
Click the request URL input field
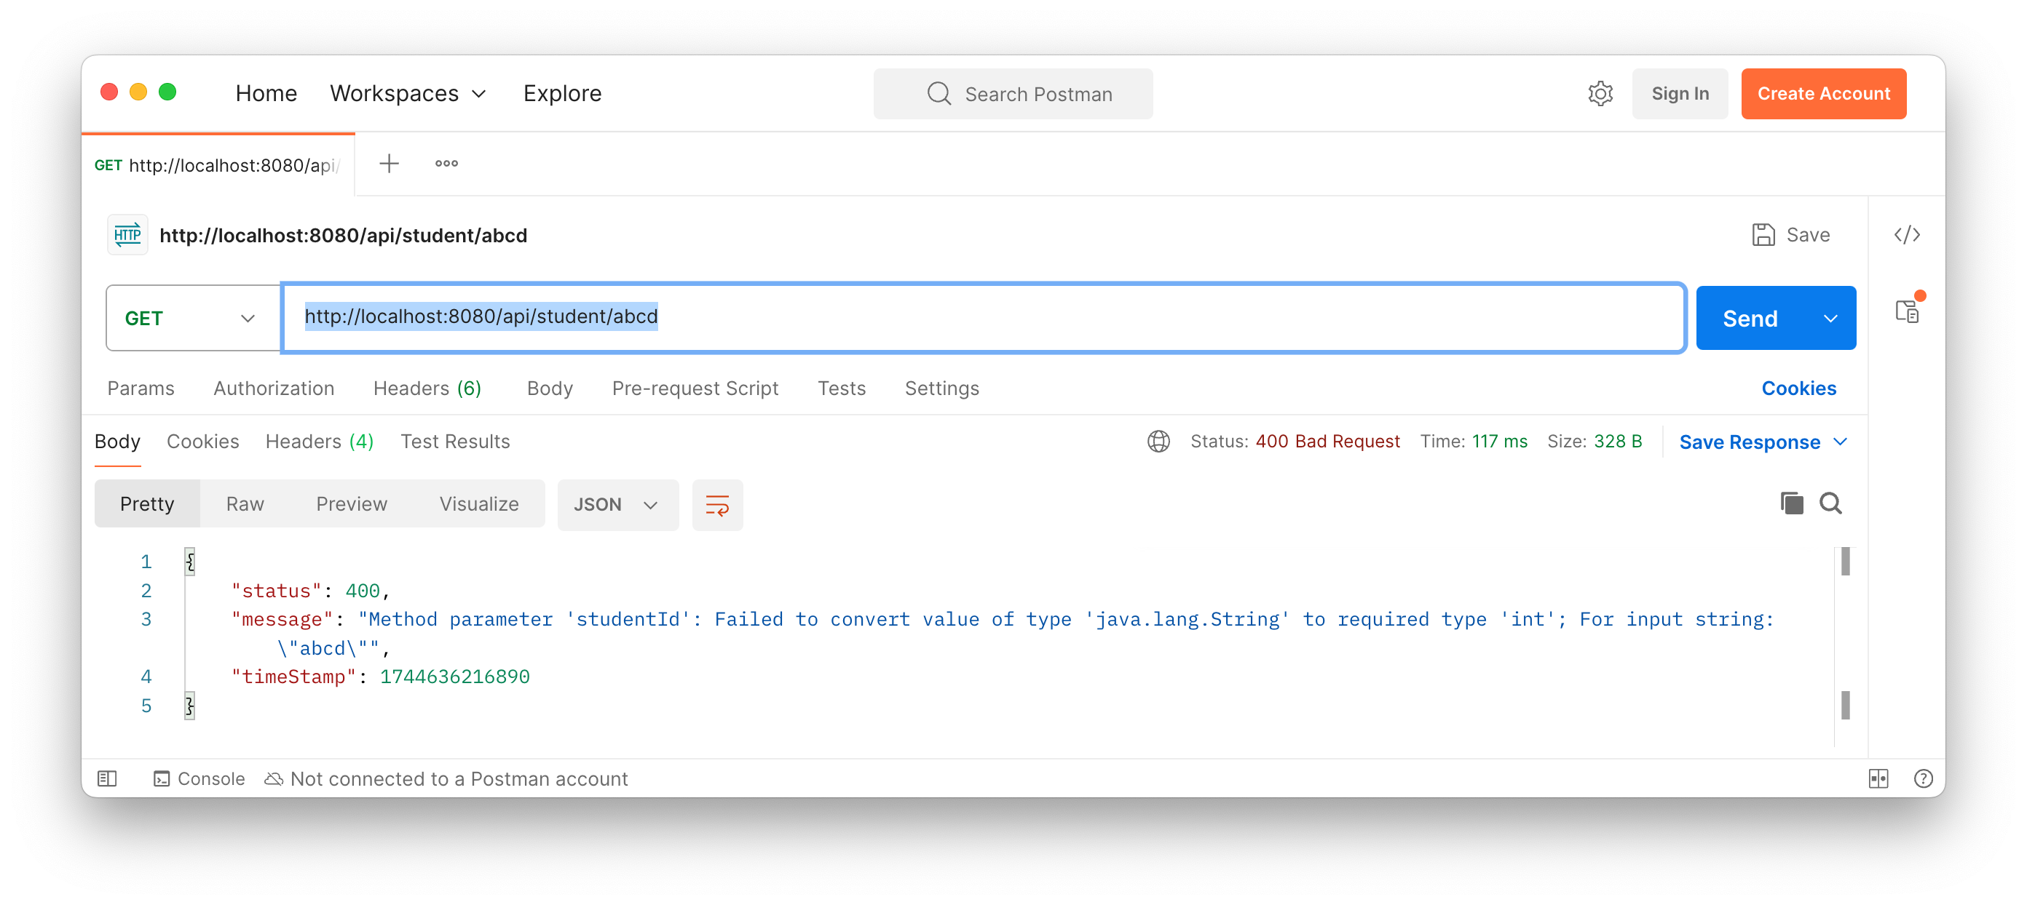1102,317
